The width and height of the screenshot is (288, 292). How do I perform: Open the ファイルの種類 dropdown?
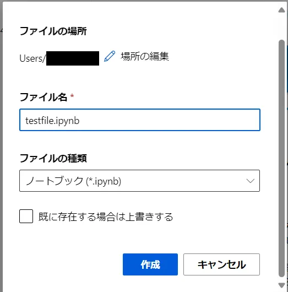click(139, 181)
